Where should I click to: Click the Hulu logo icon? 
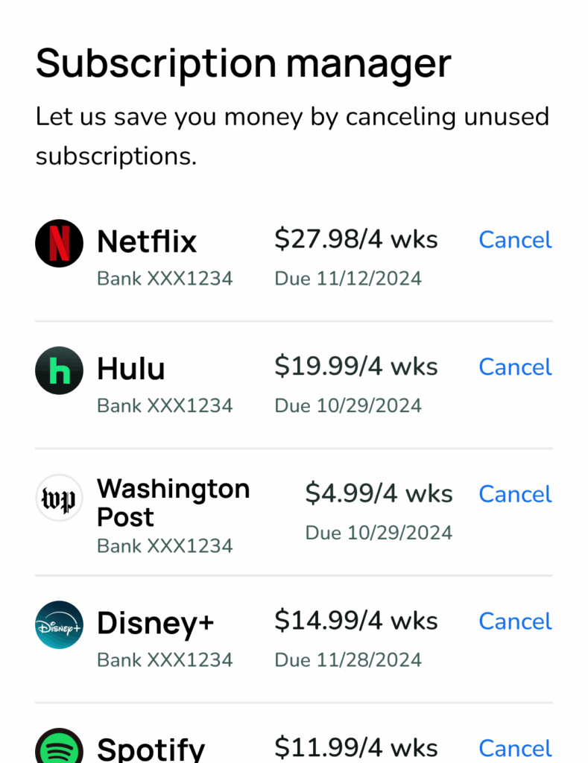pyautogui.click(x=59, y=370)
